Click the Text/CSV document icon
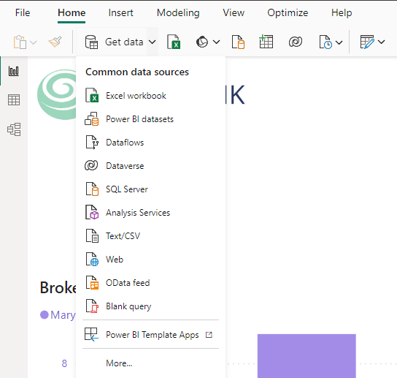Viewport: 397px width, 378px height. coord(92,235)
